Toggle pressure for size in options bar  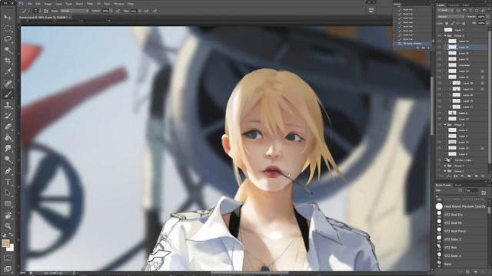click(155, 11)
